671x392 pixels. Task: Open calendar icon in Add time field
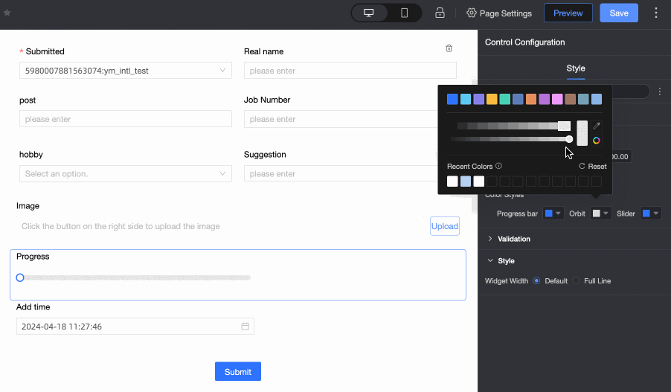(x=245, y=327)
